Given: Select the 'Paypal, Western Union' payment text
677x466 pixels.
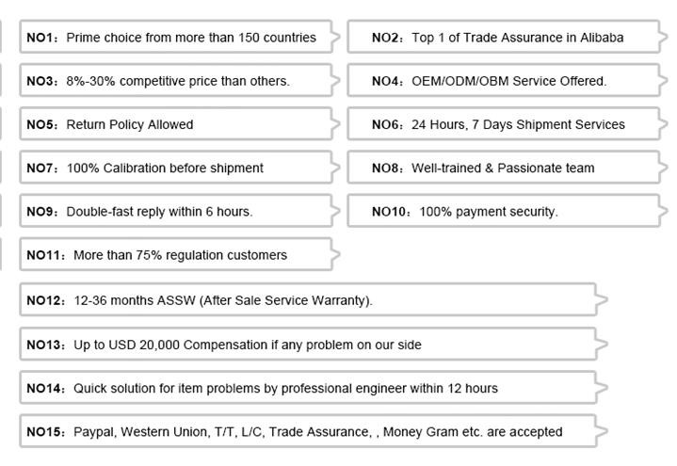Looking at the screenshot, I should click(317, 431).
